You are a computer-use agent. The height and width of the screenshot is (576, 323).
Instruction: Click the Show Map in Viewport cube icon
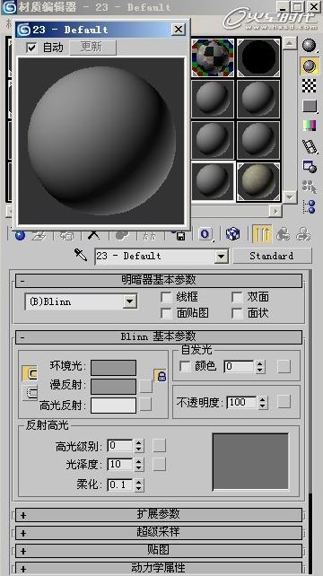232,234
